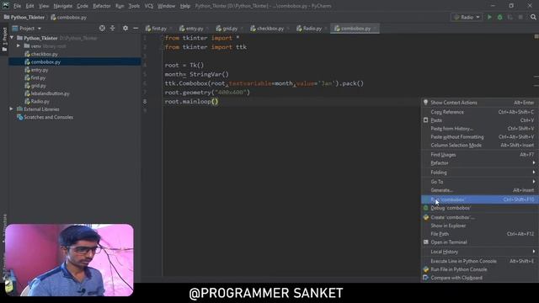Choose Paste without Formatting

(x=480, y=136)
